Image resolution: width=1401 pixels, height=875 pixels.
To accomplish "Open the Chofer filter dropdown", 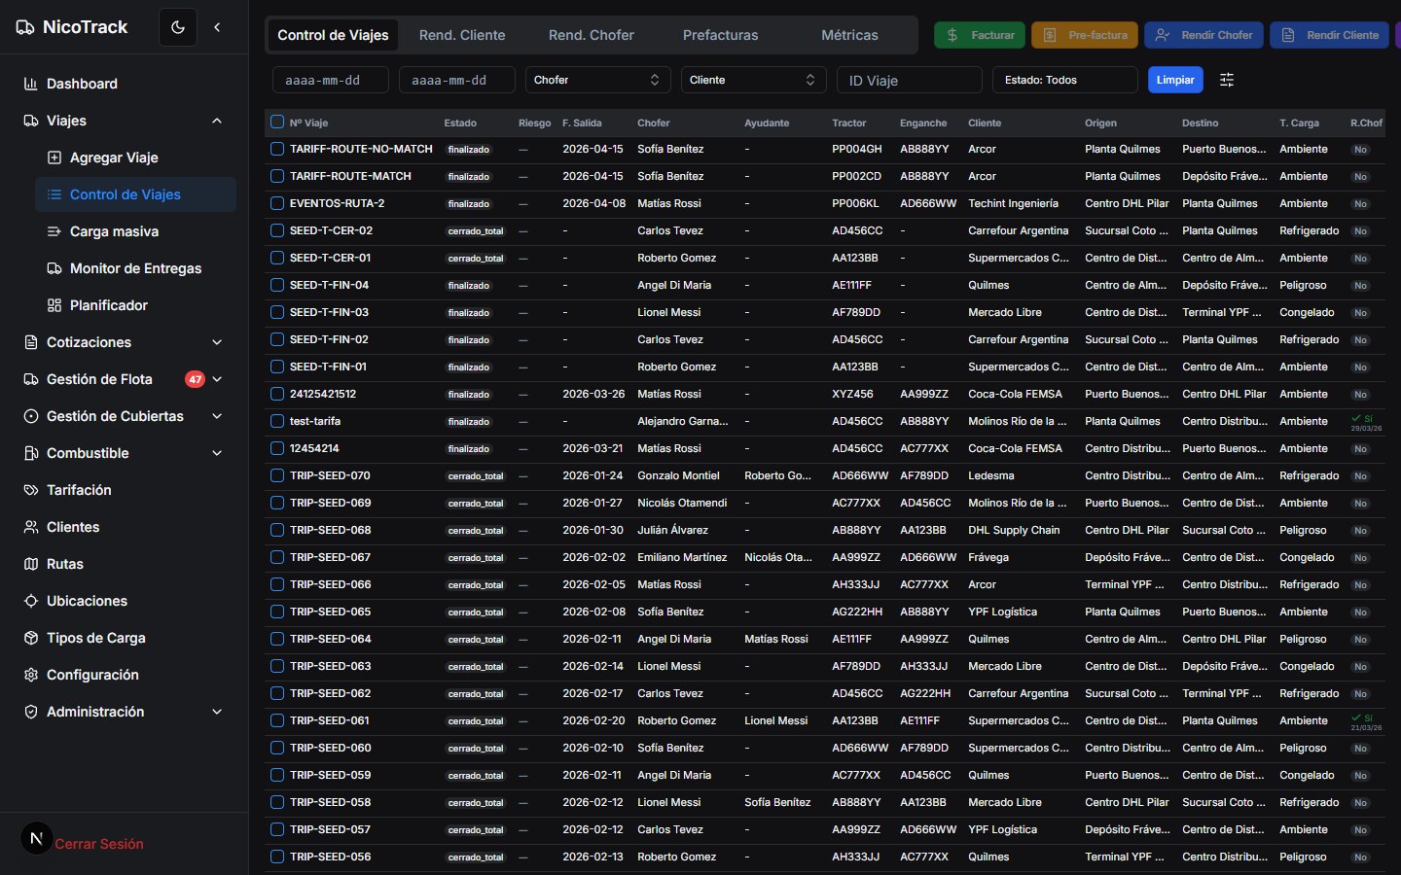I will [x=598, y=80].
